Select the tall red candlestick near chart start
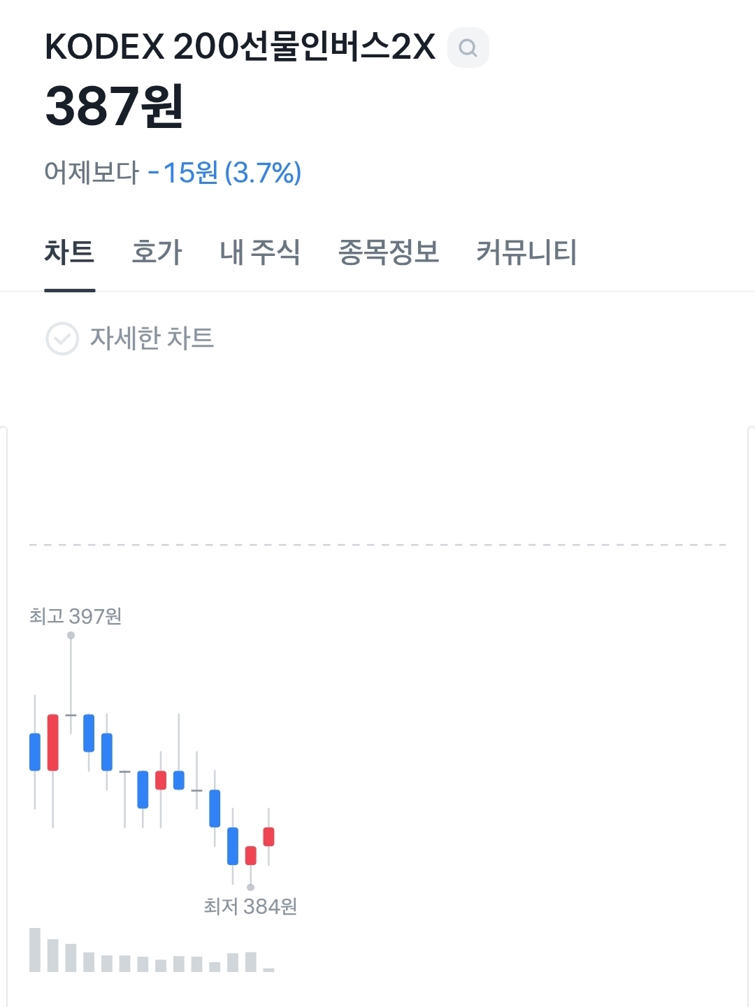755x1007 pixels. click(x=53, y=742)
